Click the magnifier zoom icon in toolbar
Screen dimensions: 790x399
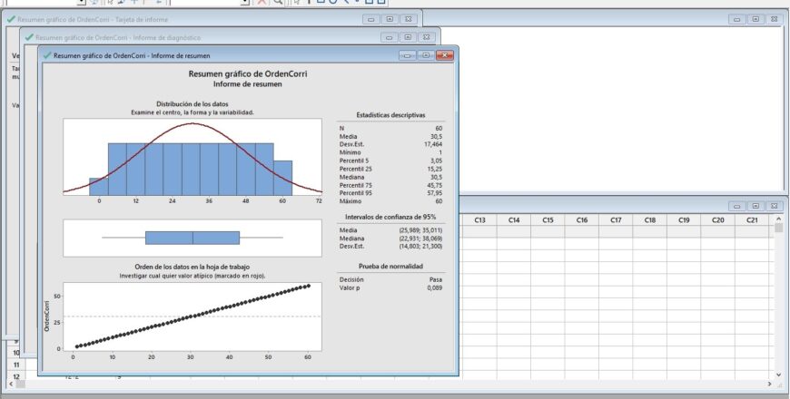pyautogui.click(x=278, y=2)
